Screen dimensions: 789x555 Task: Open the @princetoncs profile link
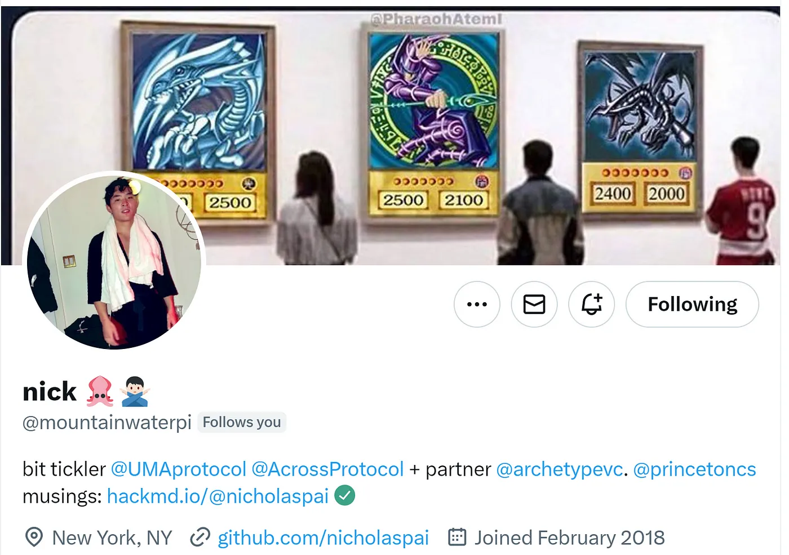point(694,469)
